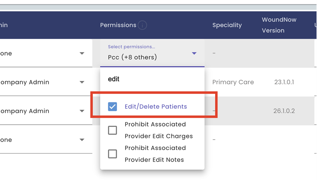
Task: Click the Permissions column header
Action: (118, 25)
